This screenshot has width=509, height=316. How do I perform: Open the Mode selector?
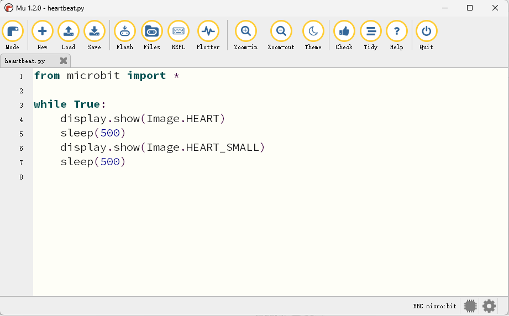point(12,35)
